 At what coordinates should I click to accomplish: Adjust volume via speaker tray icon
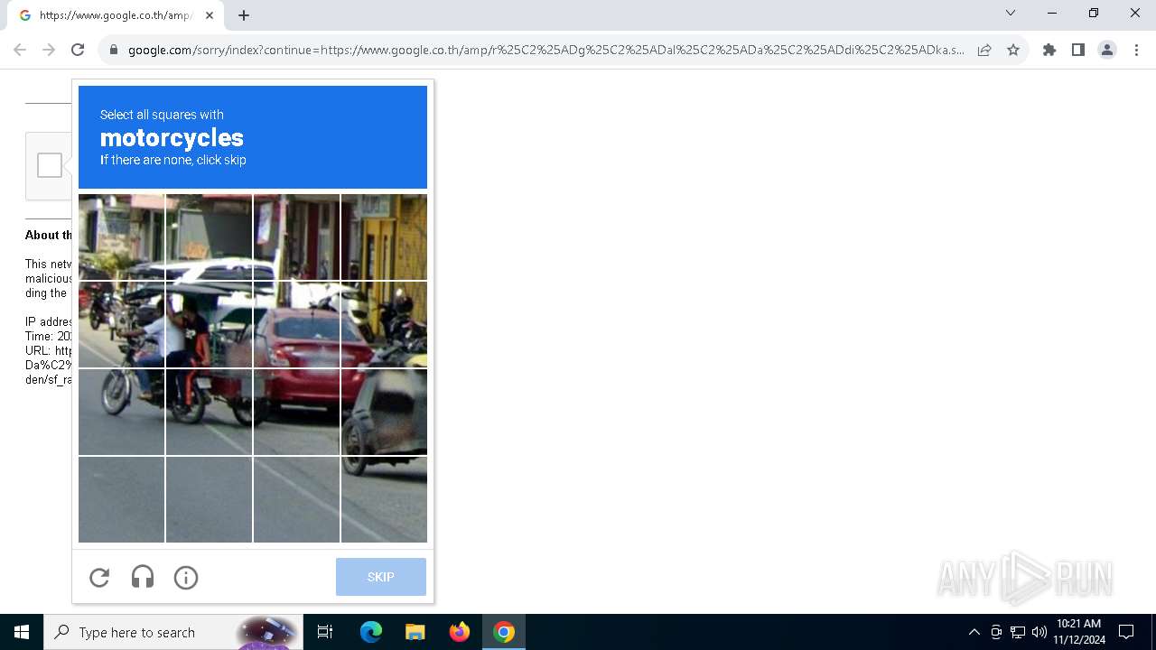tap(1039, 632)
